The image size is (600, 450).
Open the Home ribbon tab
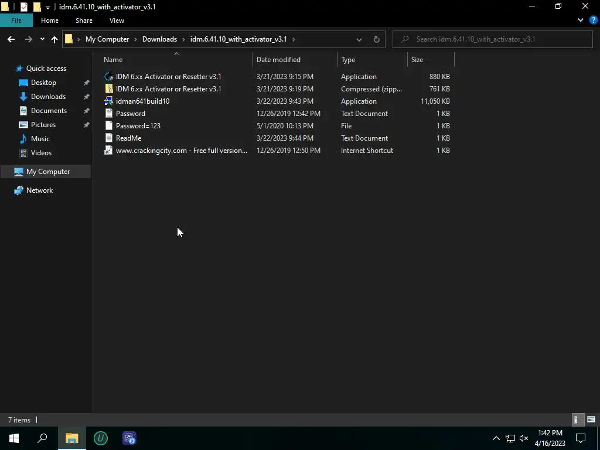click(x=50, y=21)
